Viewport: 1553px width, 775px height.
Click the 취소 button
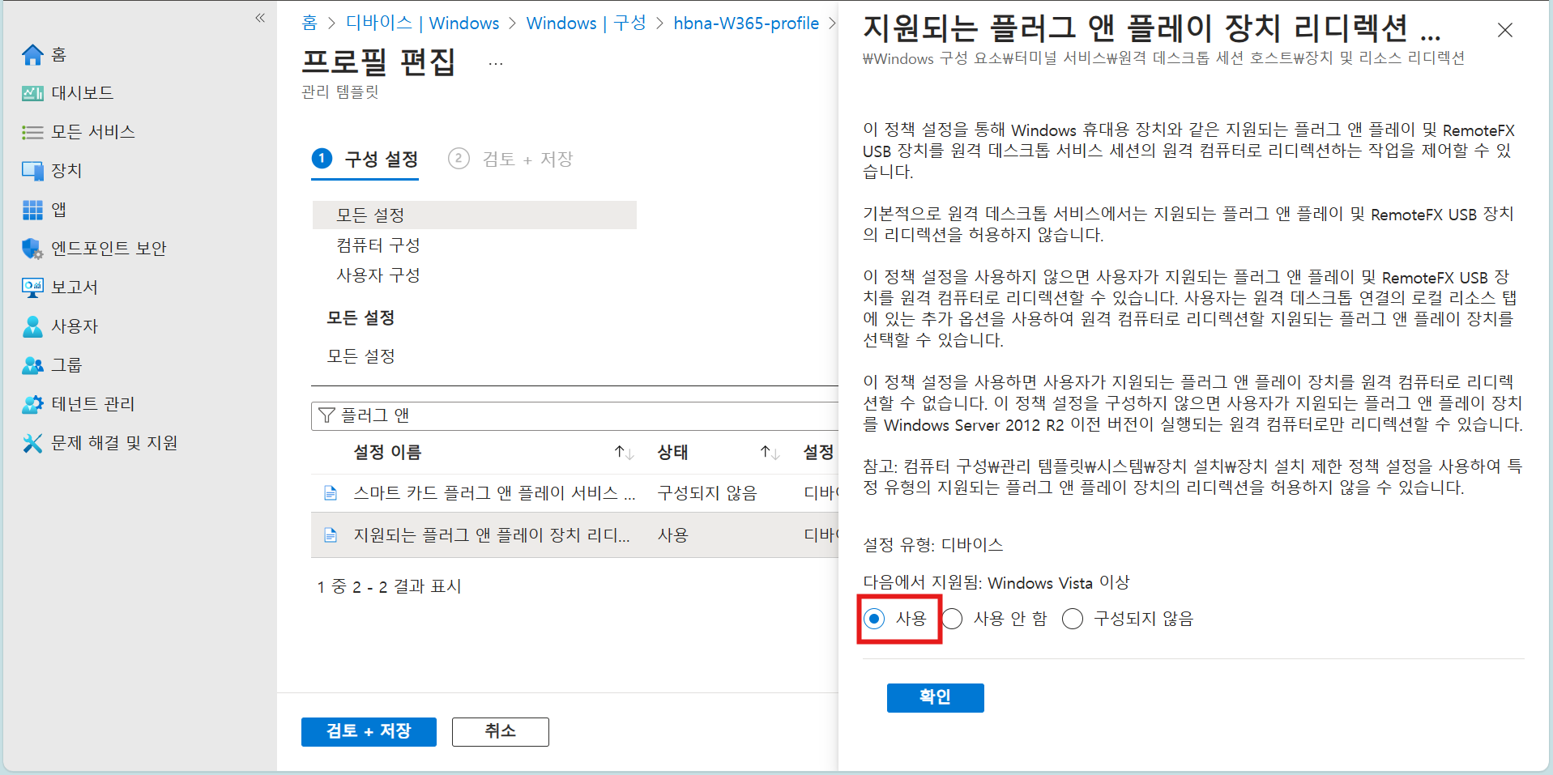(500, 731)
